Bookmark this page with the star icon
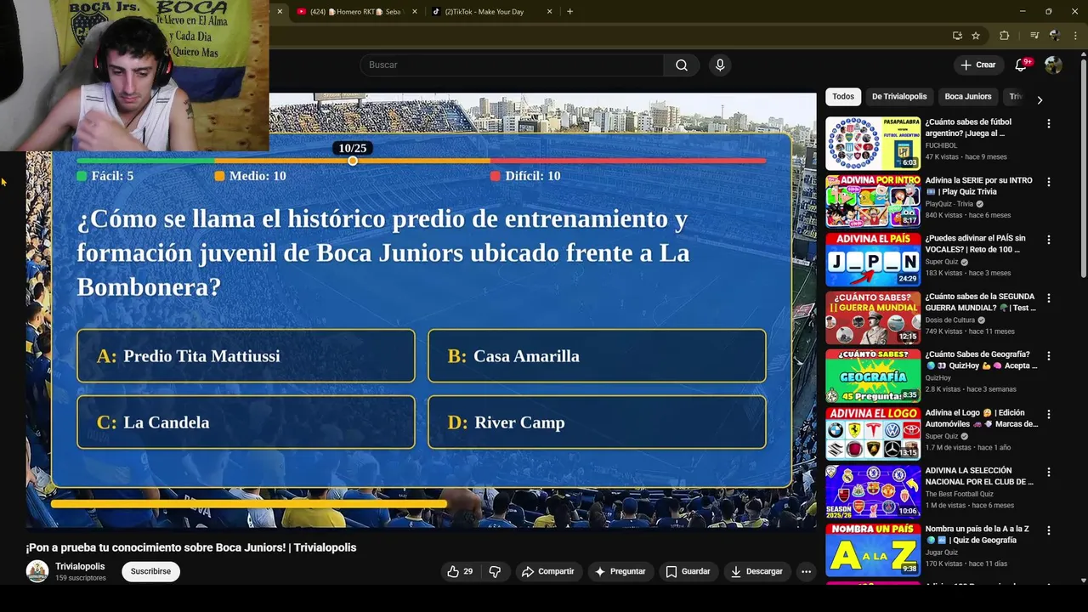The image size is (1088, 612). (x=976, y=36)
